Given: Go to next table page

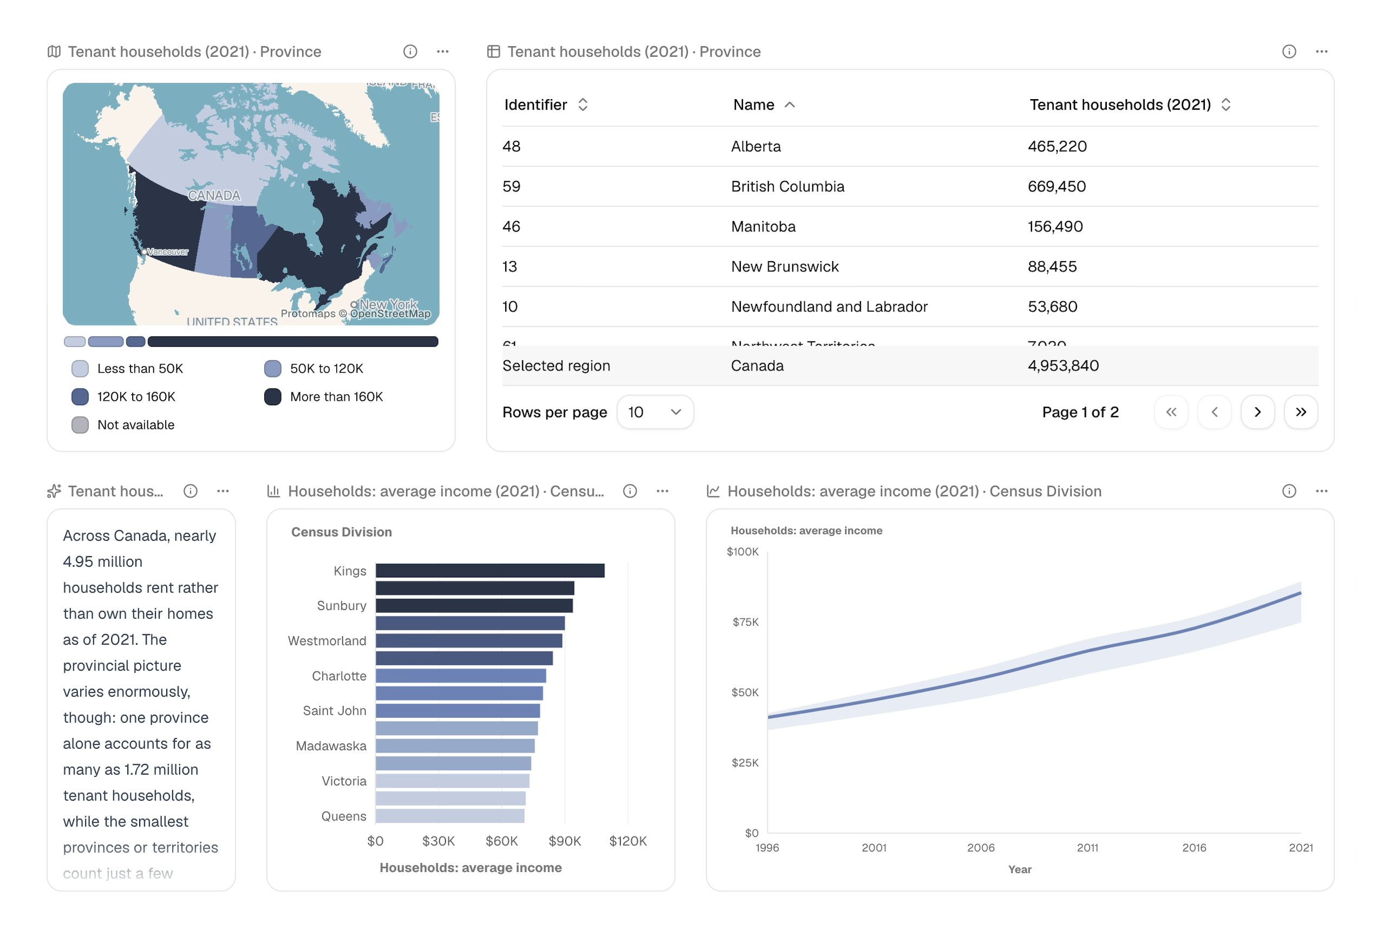Looking at the screenshot, I should [x=1257, y=412].
